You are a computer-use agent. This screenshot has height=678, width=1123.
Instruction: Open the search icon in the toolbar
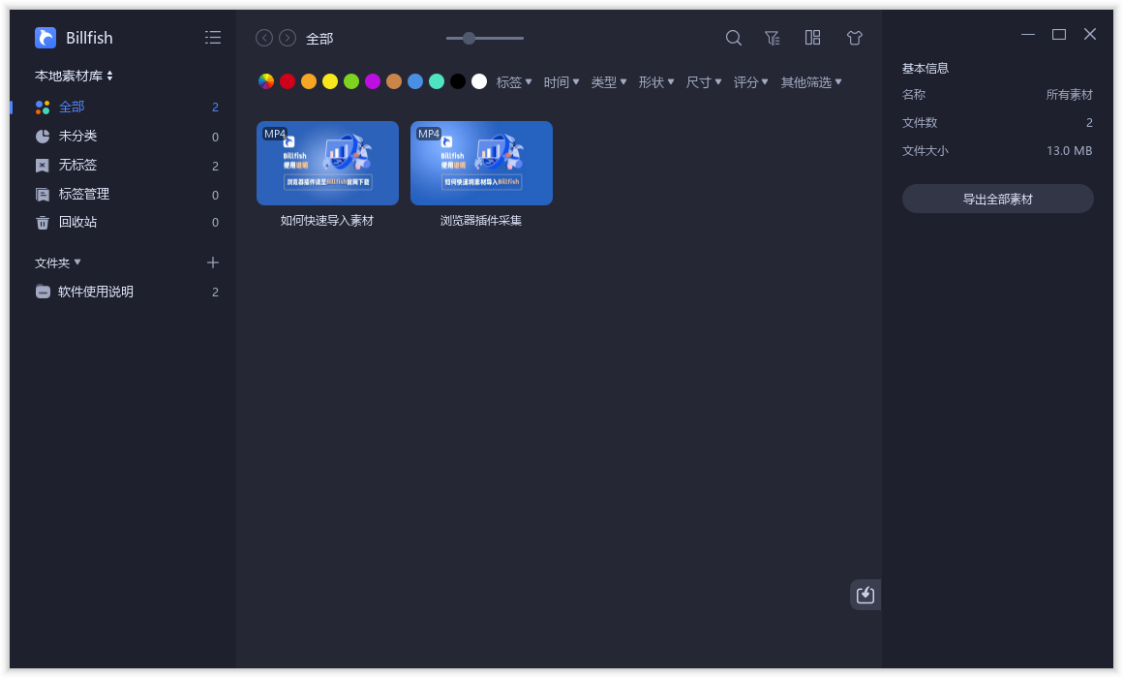[733, 38]
